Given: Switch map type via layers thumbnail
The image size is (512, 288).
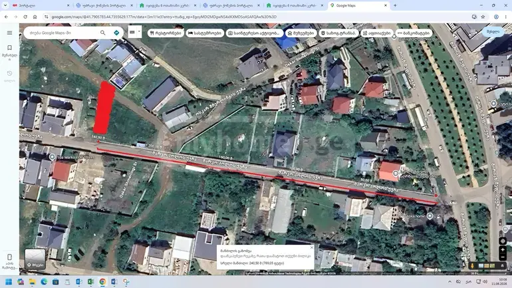Looking at the screenshot, I should pyautogui.click(x=35, y=259).
